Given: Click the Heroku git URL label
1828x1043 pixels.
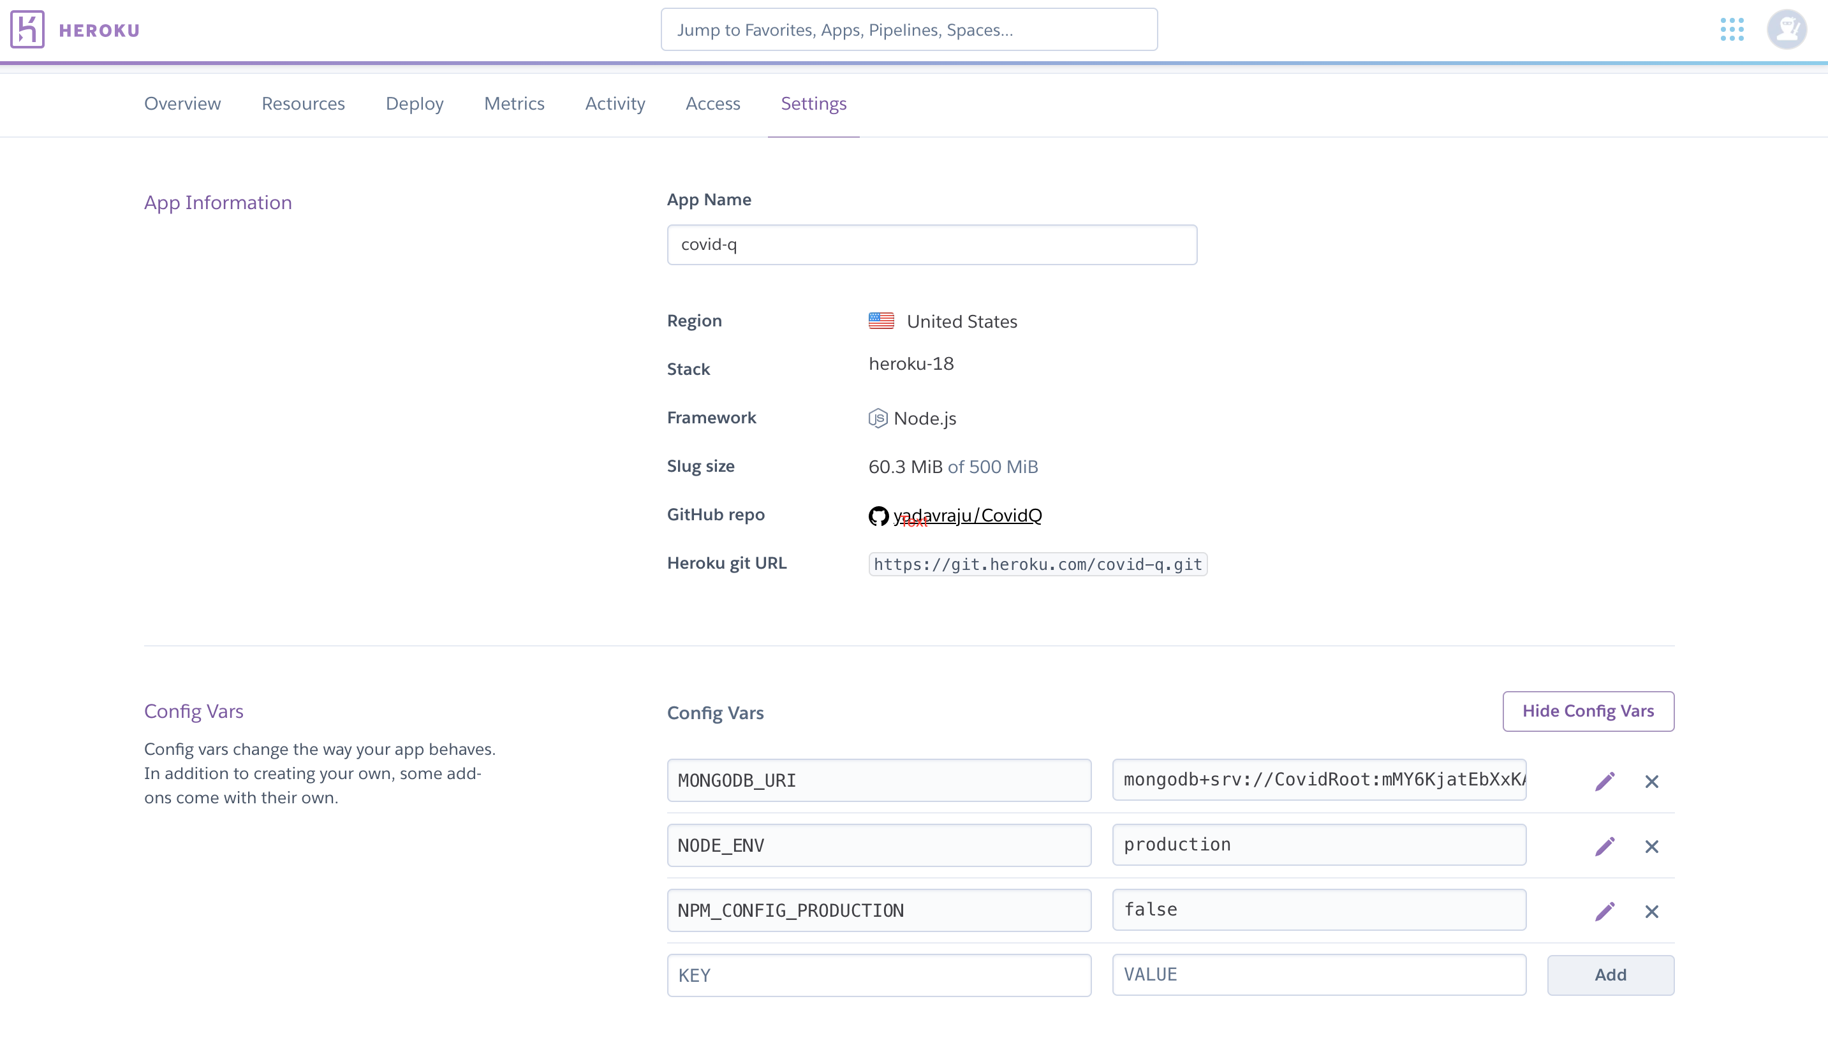Looking at the screenshot, I should coord(726,563).
